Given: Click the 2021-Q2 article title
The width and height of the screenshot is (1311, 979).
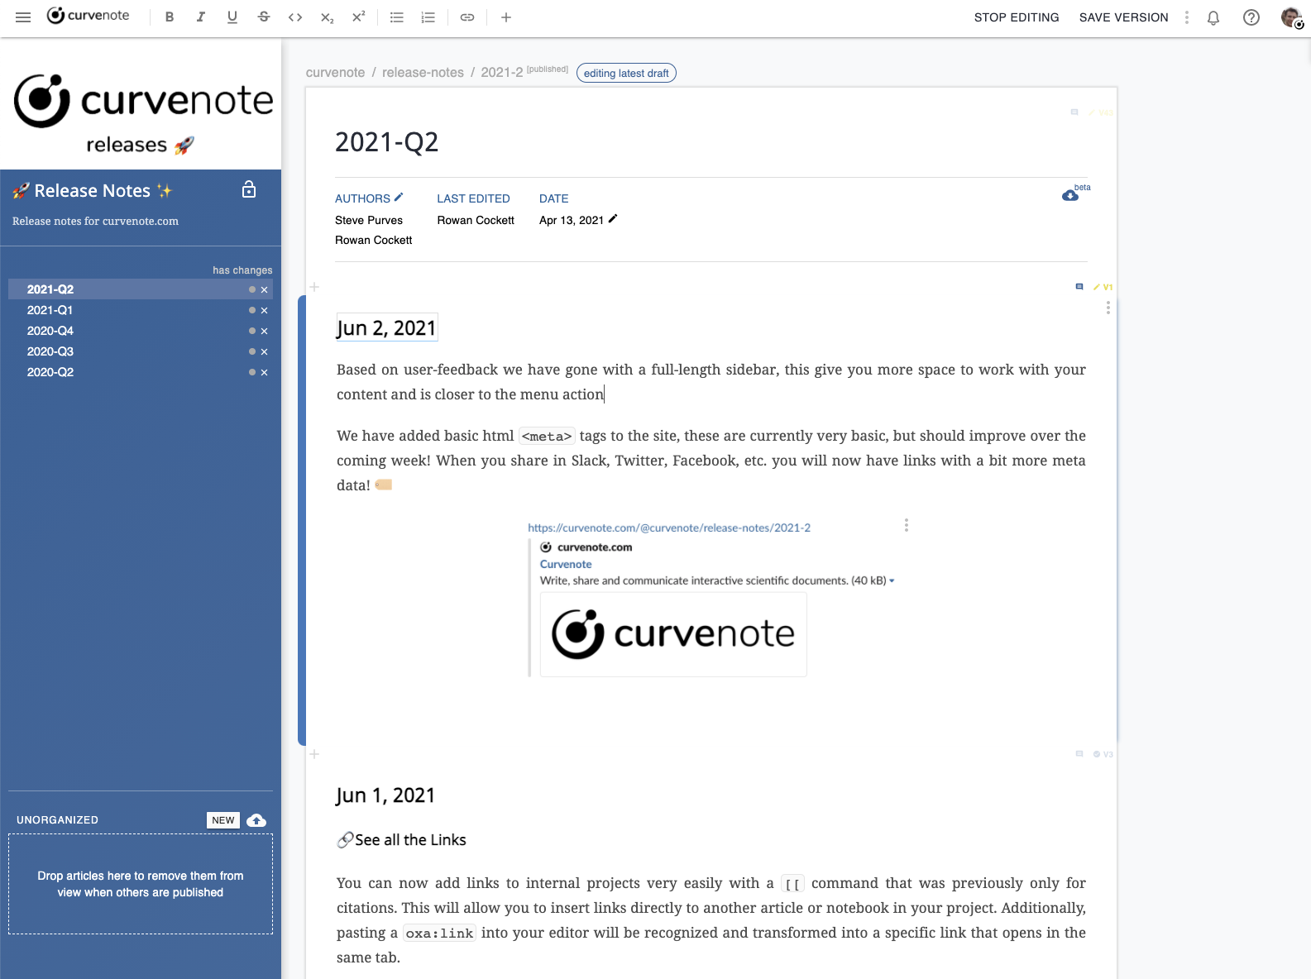Looking at the screenshot, I should (387, 142).
